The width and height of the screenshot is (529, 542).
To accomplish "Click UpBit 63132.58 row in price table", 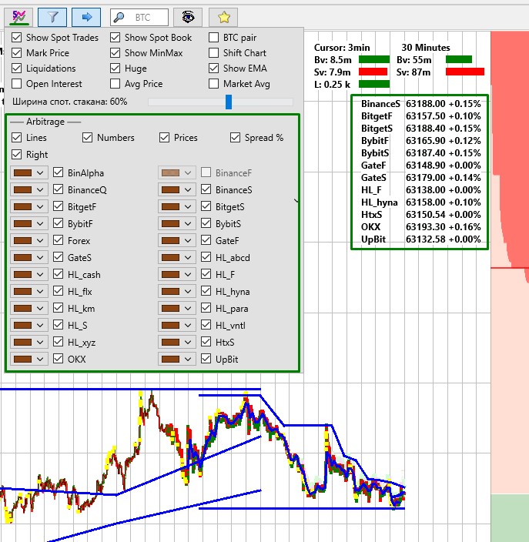I will [420, 239].
